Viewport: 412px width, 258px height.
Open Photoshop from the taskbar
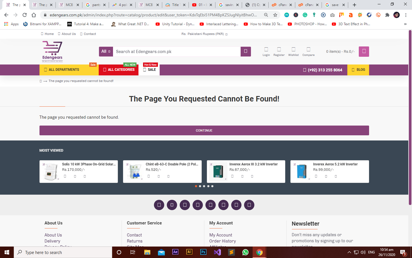(x=203, y=252)
